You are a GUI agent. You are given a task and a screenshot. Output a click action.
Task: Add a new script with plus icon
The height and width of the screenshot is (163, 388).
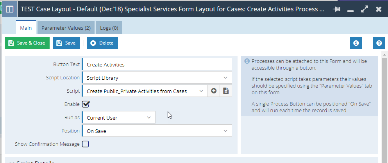214,91
